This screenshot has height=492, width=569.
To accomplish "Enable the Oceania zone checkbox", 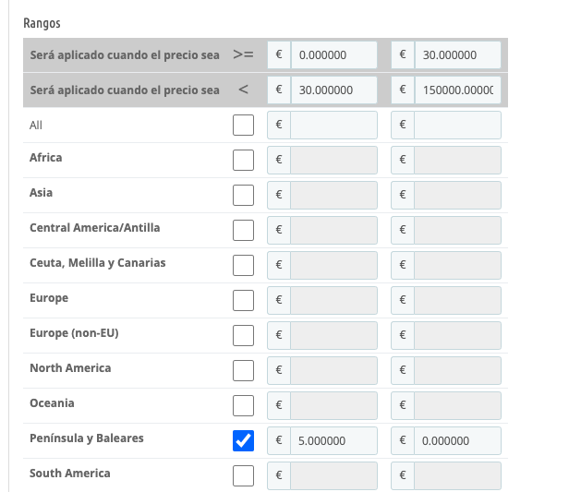I will click(243, 406).
